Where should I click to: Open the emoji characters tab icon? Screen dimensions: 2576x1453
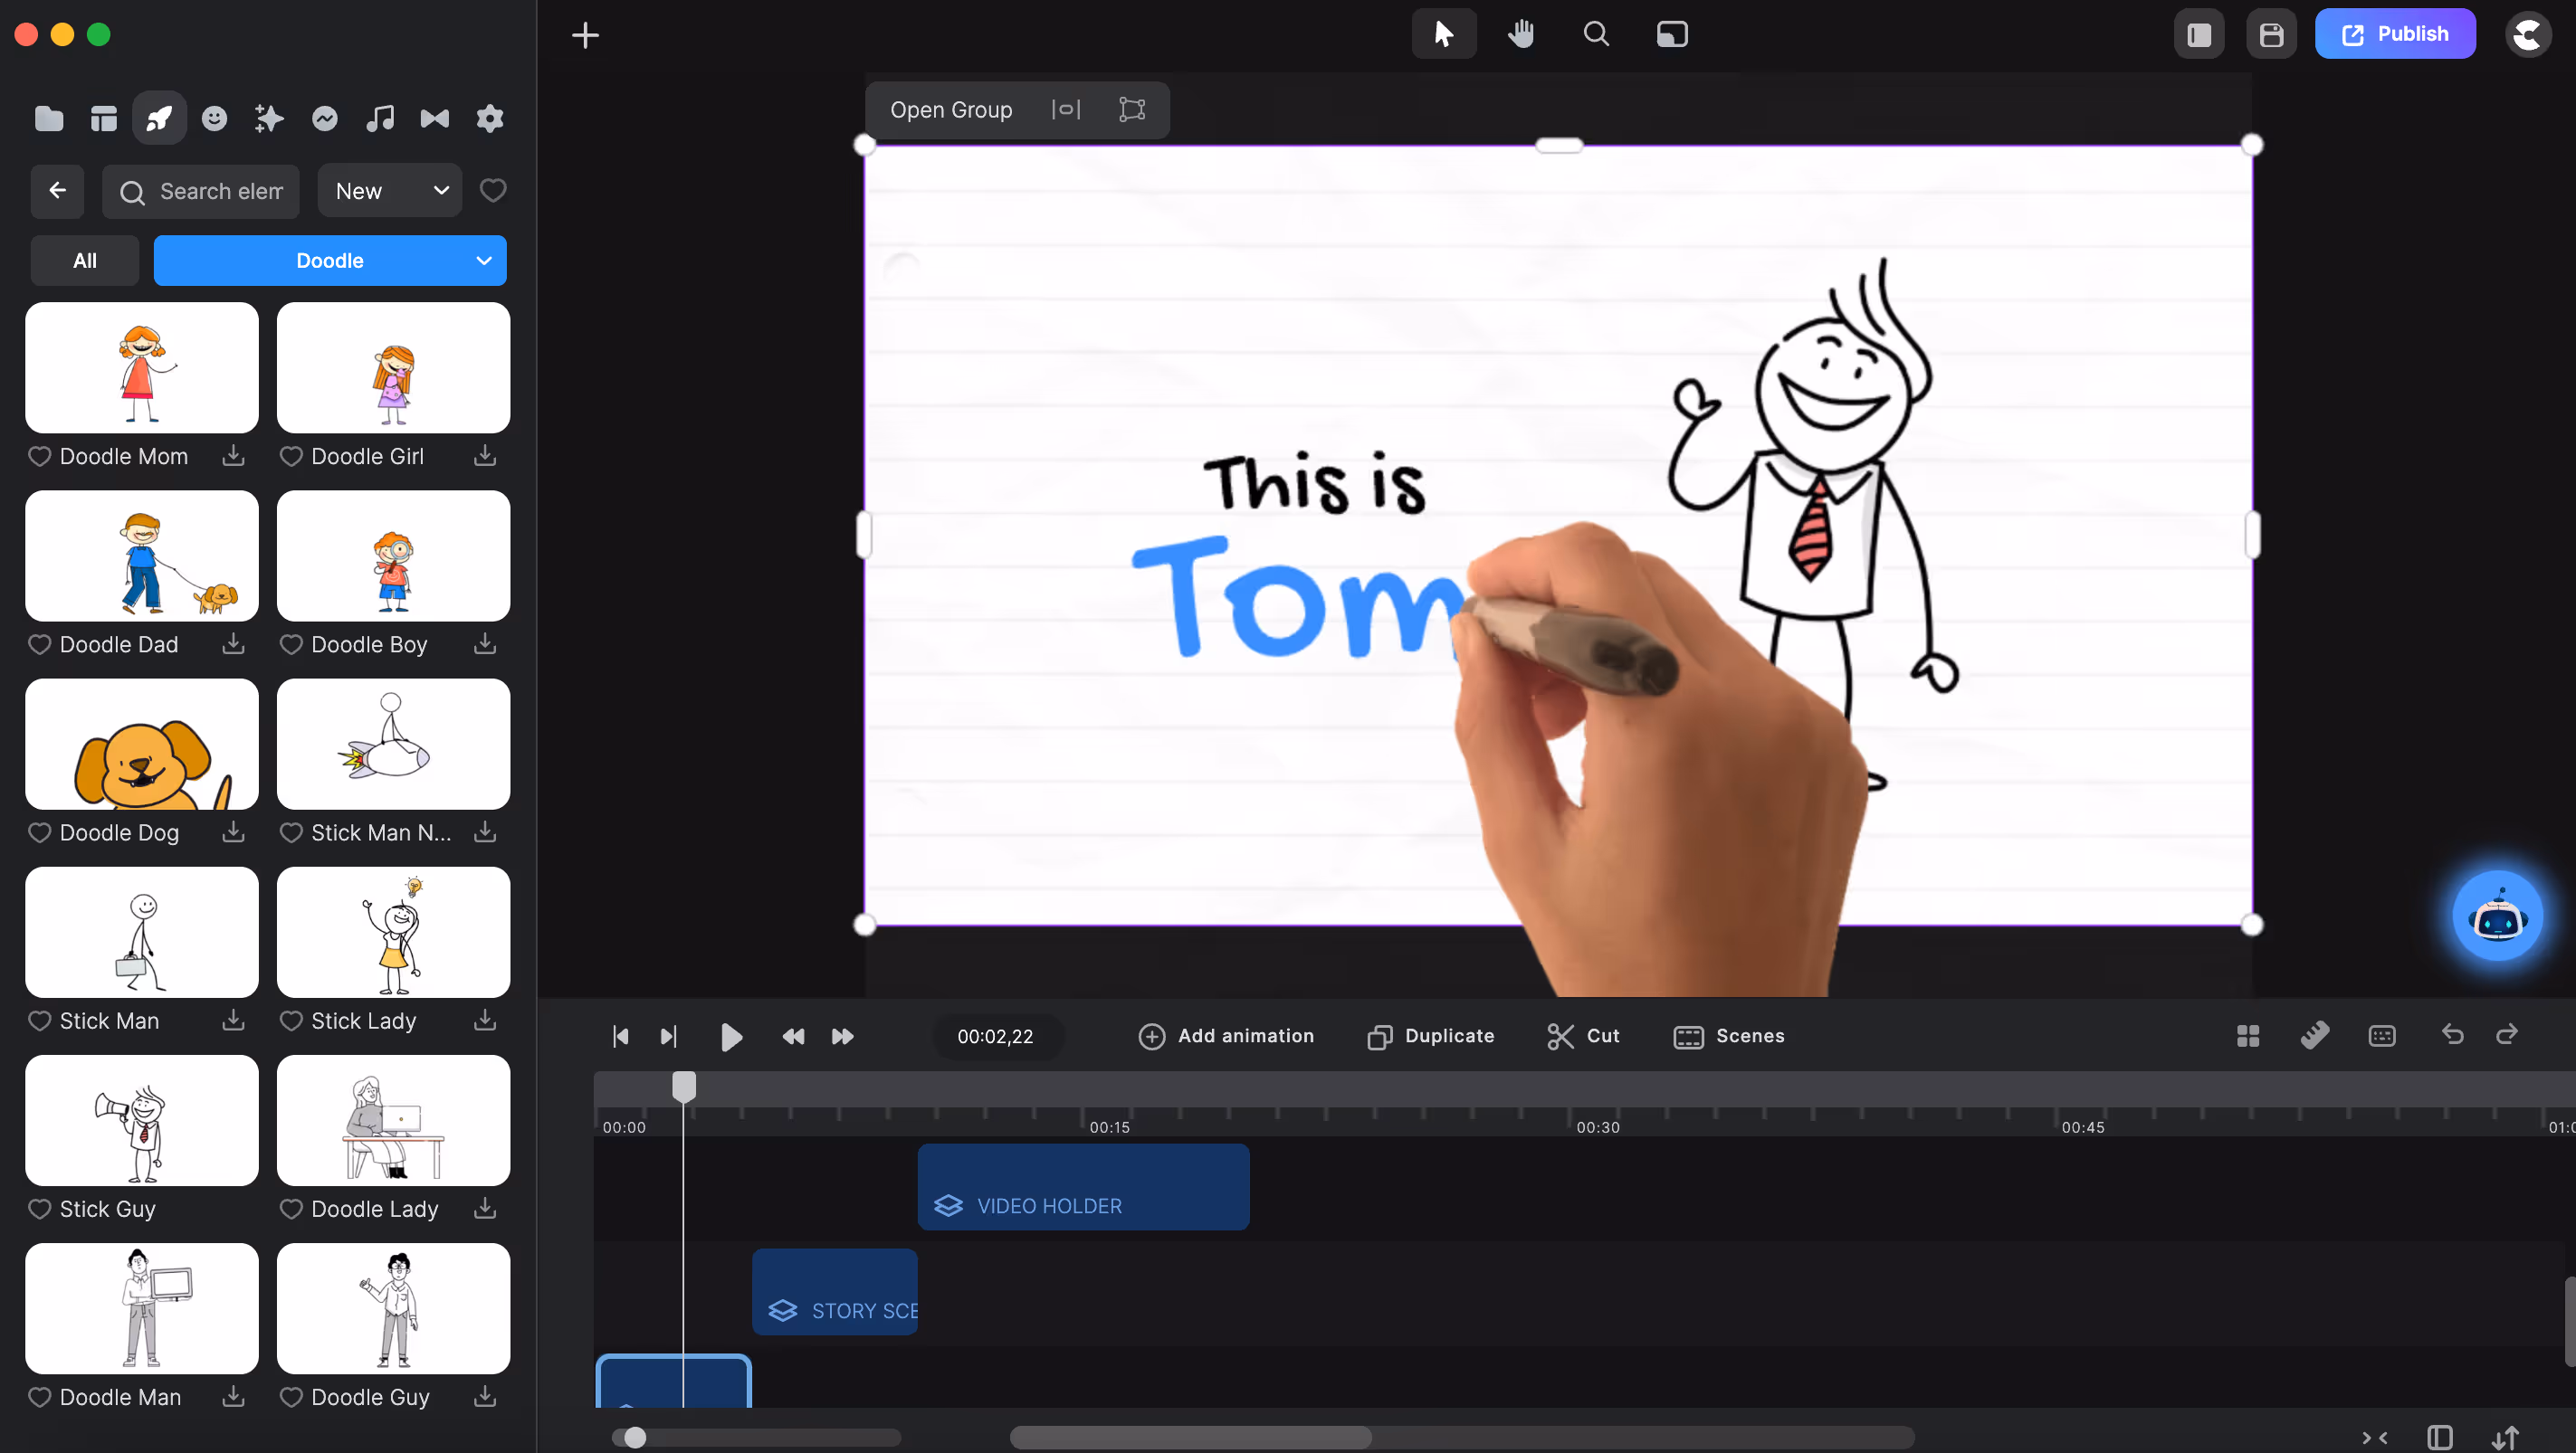pyautogui.click(x=214, y=119)
